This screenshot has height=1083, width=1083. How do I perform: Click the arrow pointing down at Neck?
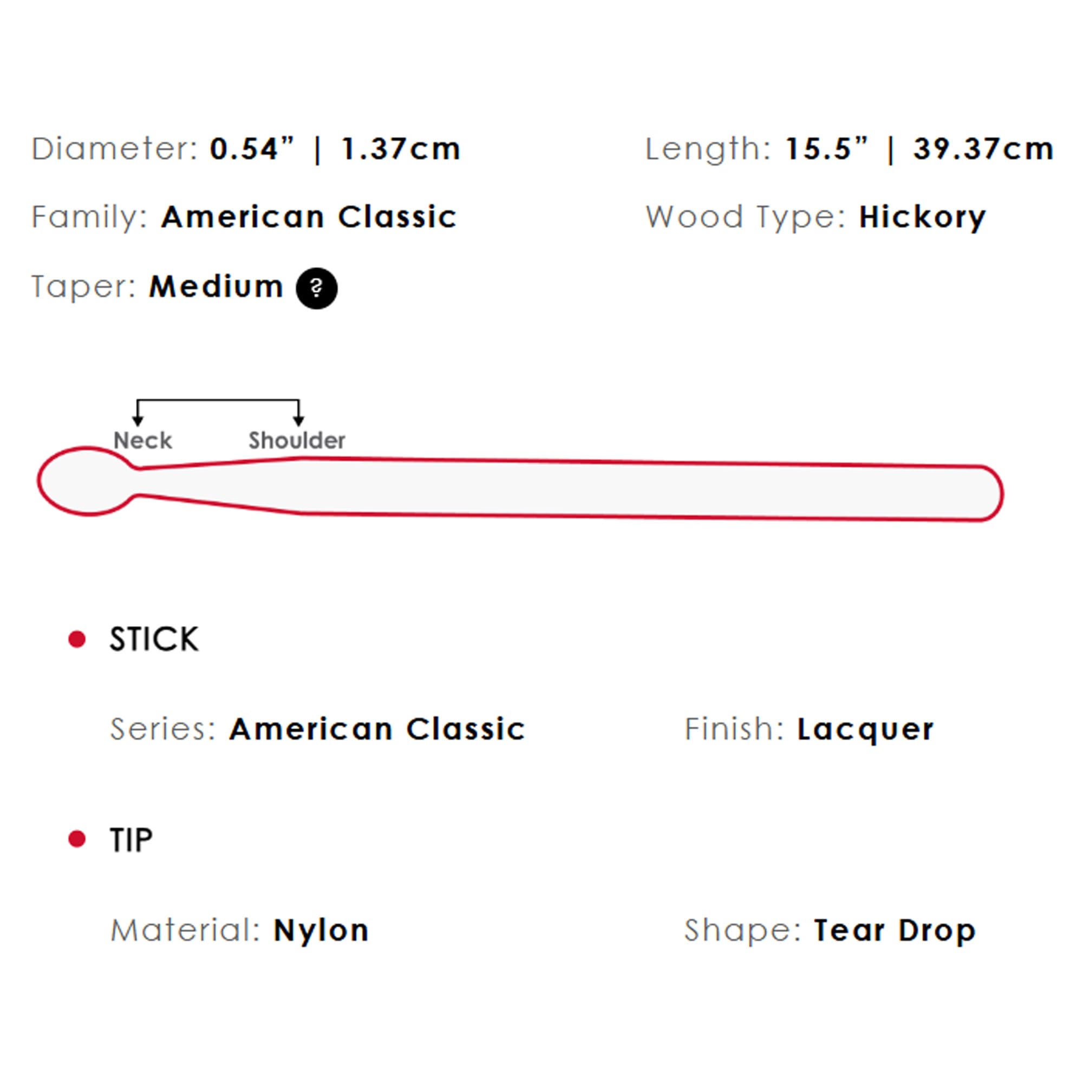138,420
